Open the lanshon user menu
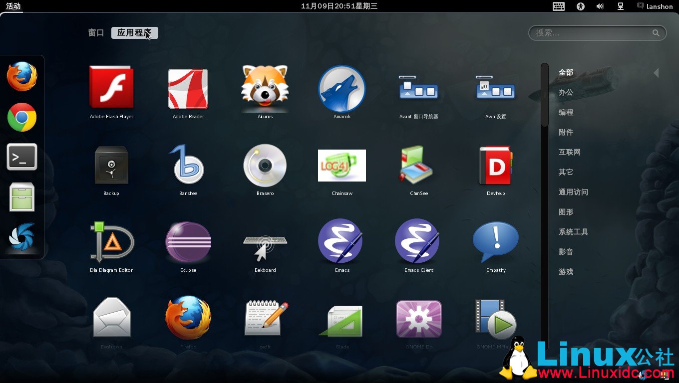 pos(655,6)
